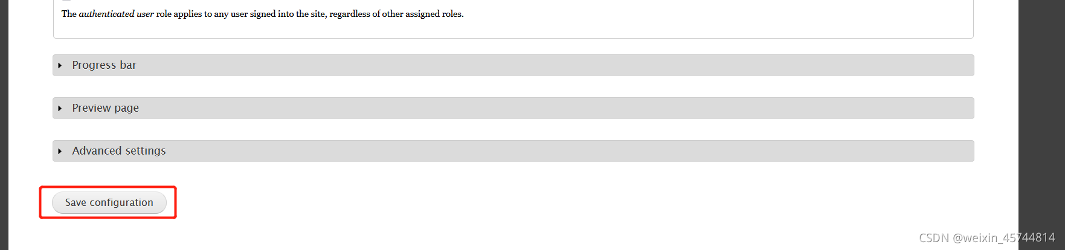1065x250 pixels.
Task: Click the dark strip at left edge
Action: [x=4, y=125]
